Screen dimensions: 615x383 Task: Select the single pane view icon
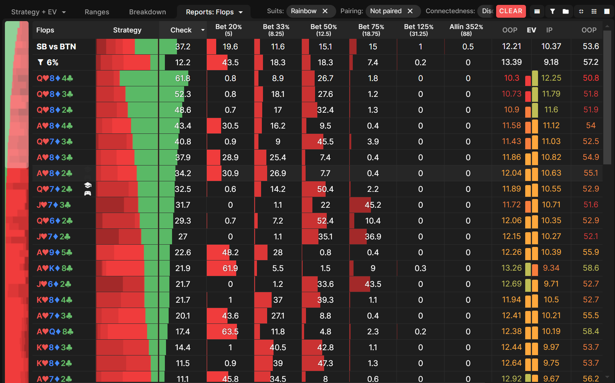point(607,12)
